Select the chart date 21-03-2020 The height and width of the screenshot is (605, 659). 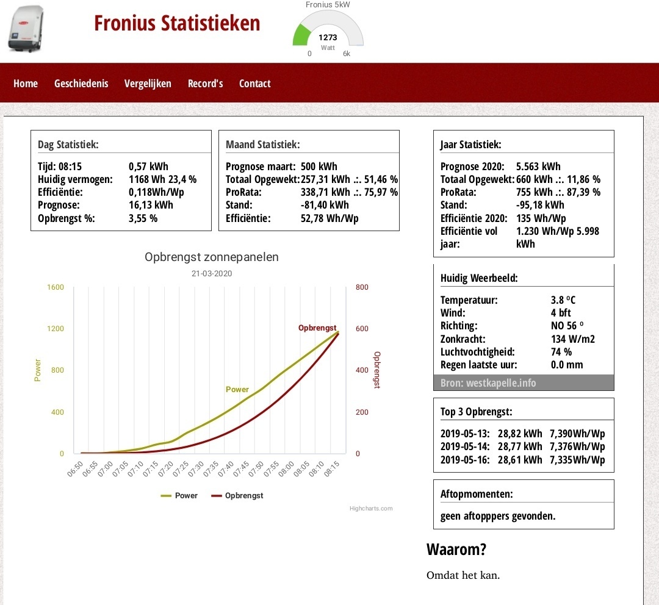pos(212,273)
